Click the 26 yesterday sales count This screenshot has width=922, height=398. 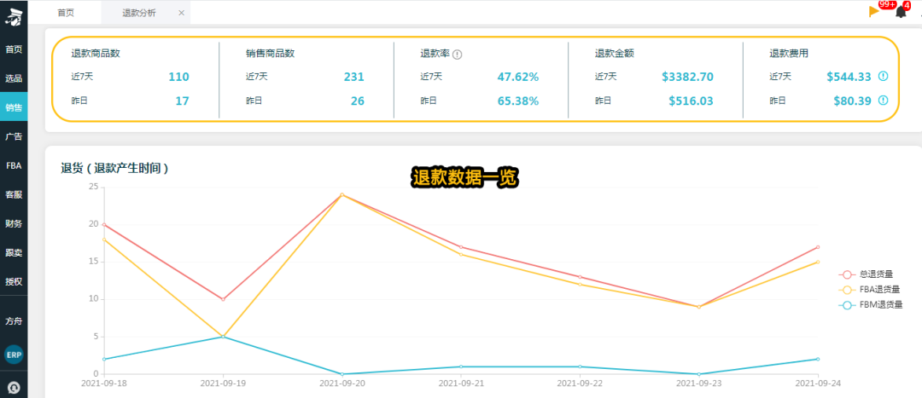(358, 101)
